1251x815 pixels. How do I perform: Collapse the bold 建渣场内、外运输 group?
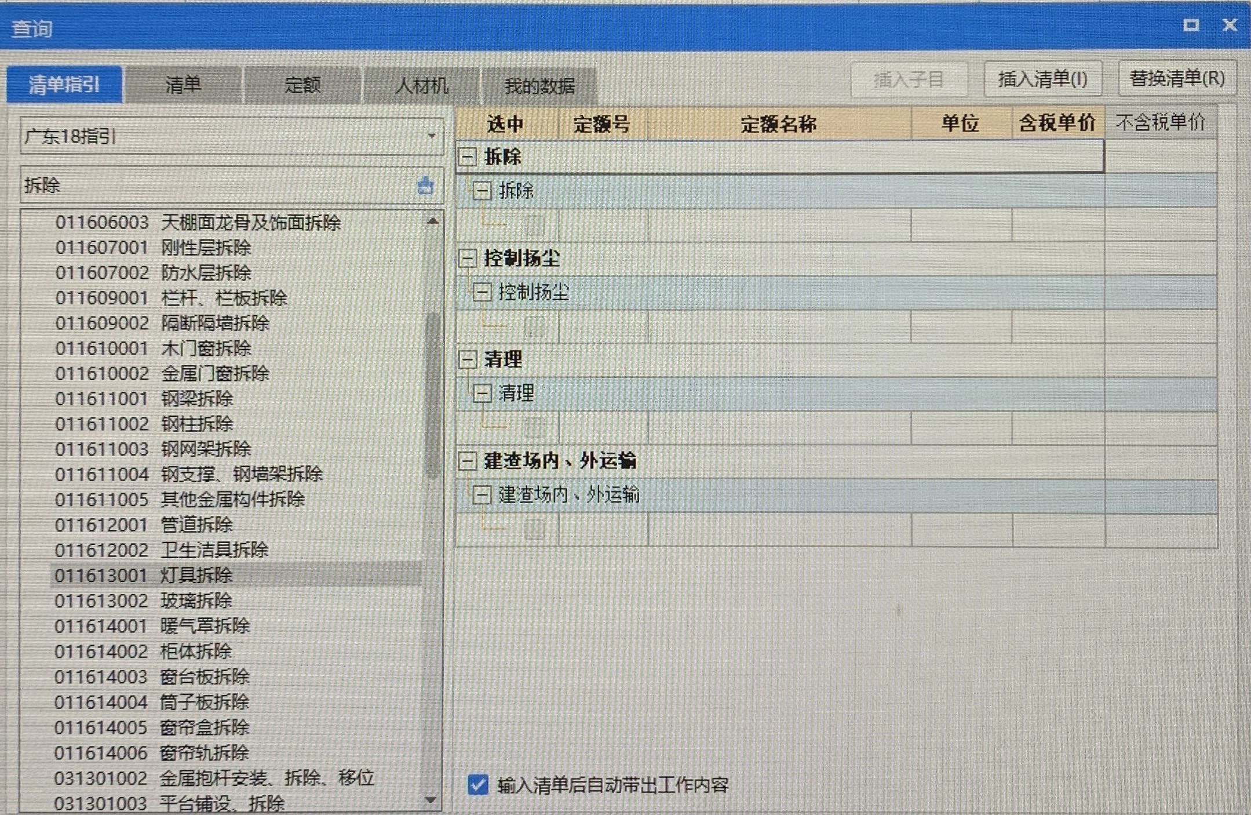468,461
